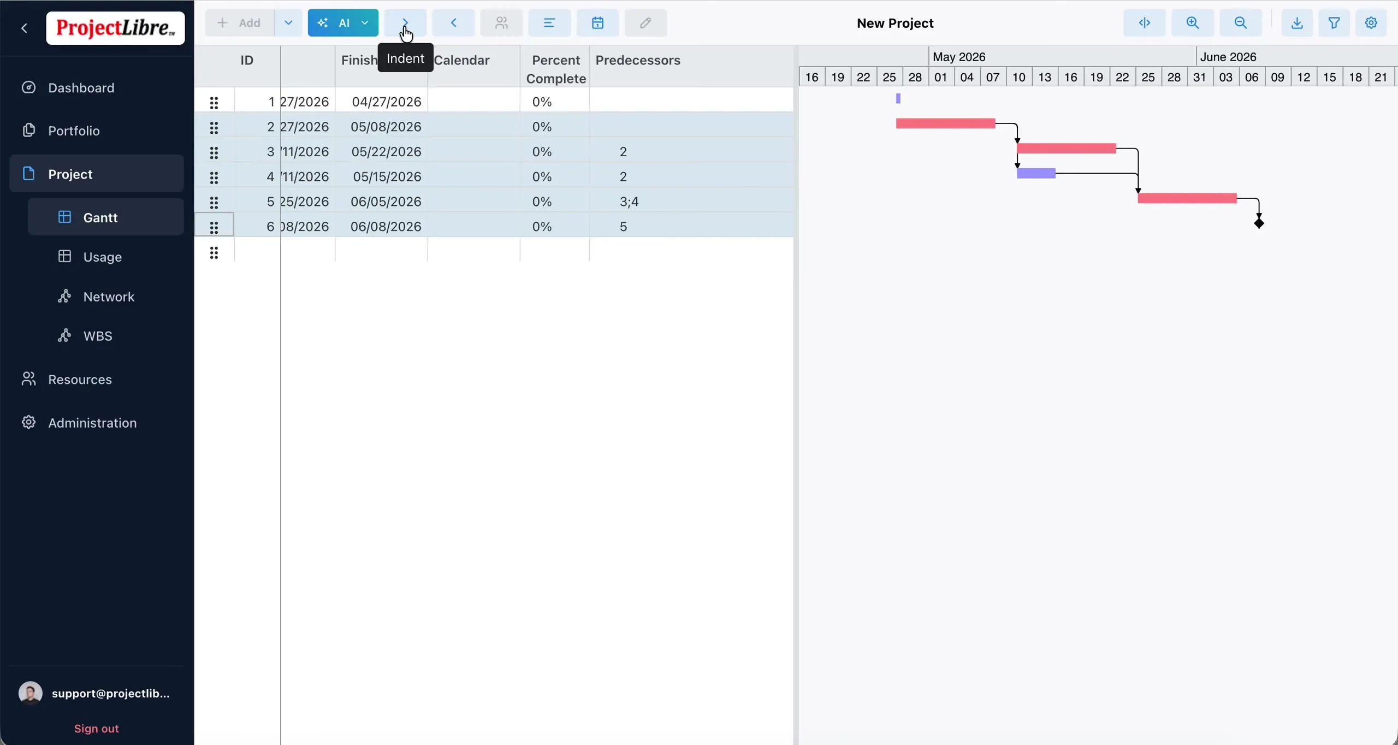Open the WBS view
Image resolution: width=1398 pixels, height=745 pixels.
[x=105, y=336]
